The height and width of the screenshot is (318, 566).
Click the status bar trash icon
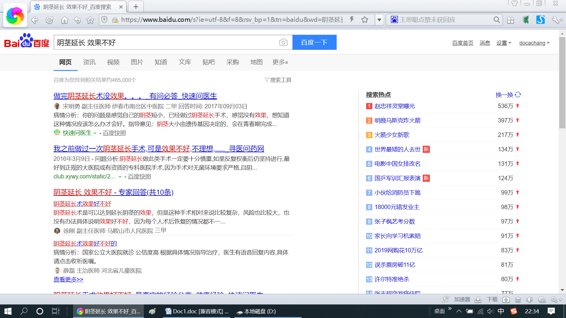tap(518, 300)
